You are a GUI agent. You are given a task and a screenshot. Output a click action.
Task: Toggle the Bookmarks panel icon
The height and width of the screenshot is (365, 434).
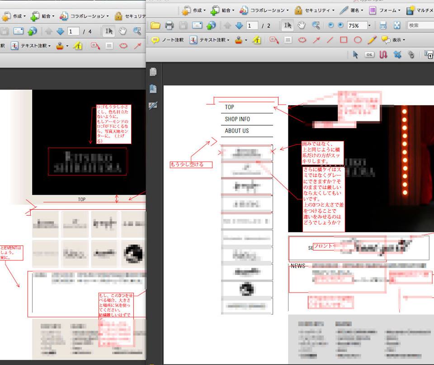[x=153, y=89]
